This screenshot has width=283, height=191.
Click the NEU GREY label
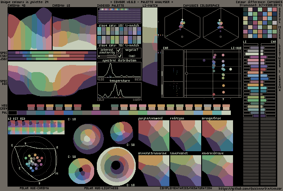point(4,107)
